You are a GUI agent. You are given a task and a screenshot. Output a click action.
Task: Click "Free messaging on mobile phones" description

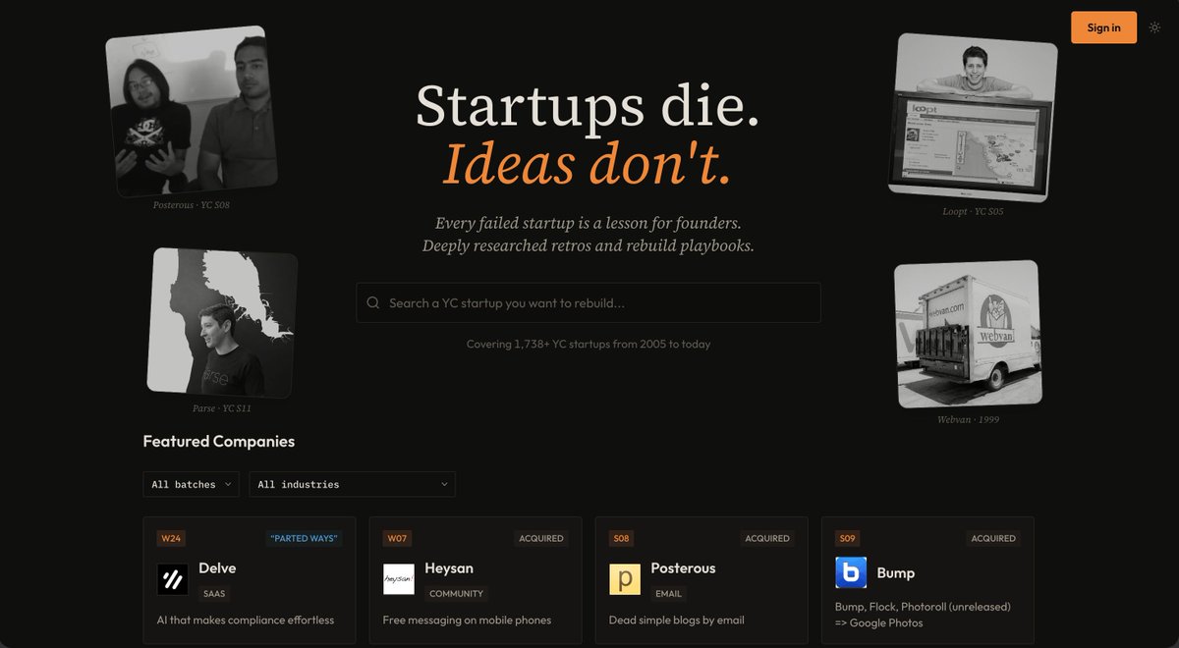467,620
